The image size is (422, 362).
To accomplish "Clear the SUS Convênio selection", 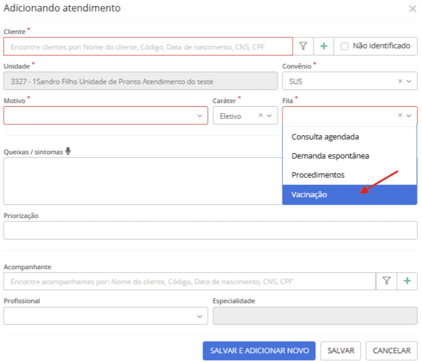I will click(400, 81).
